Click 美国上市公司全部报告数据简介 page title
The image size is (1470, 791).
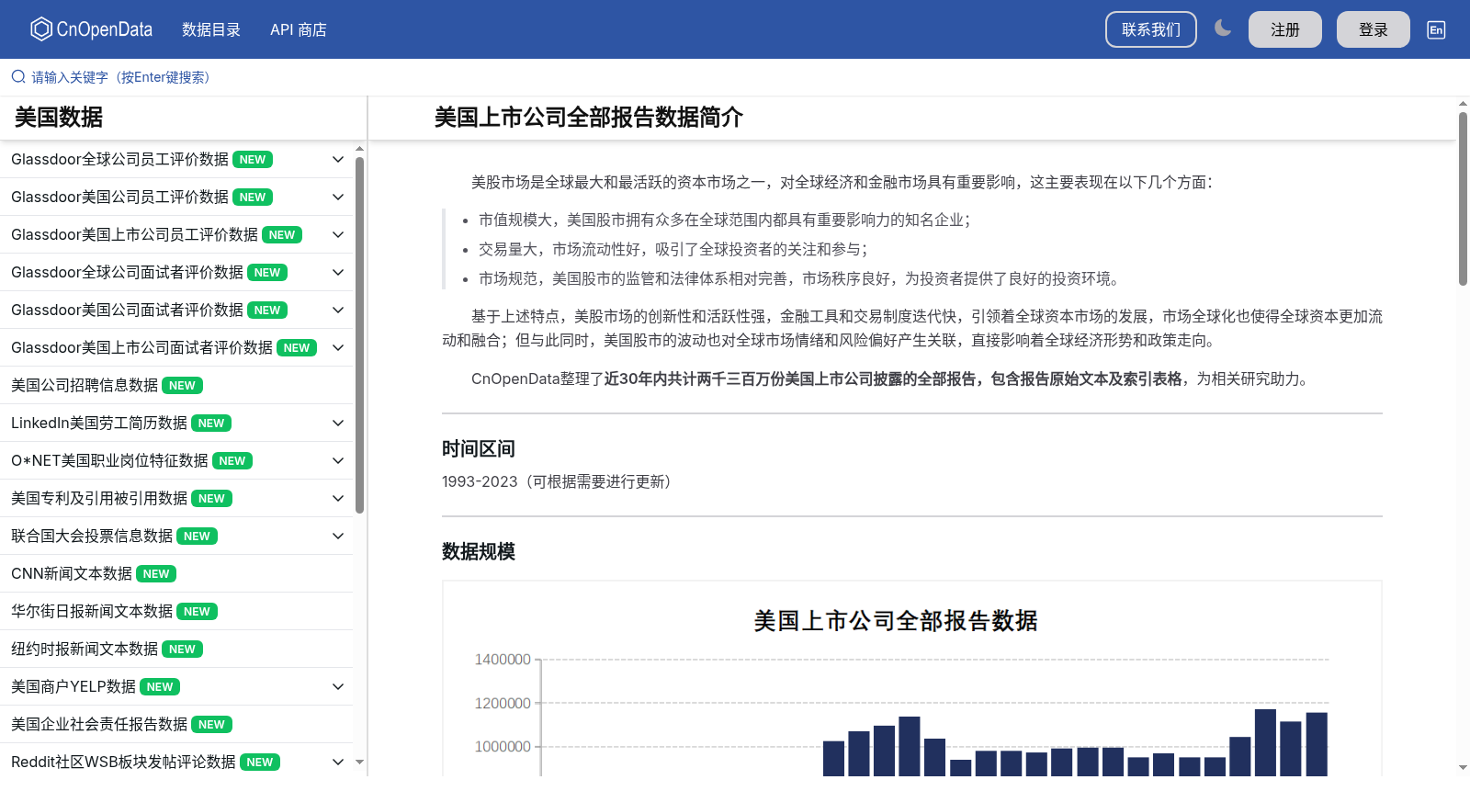(589, 118)
